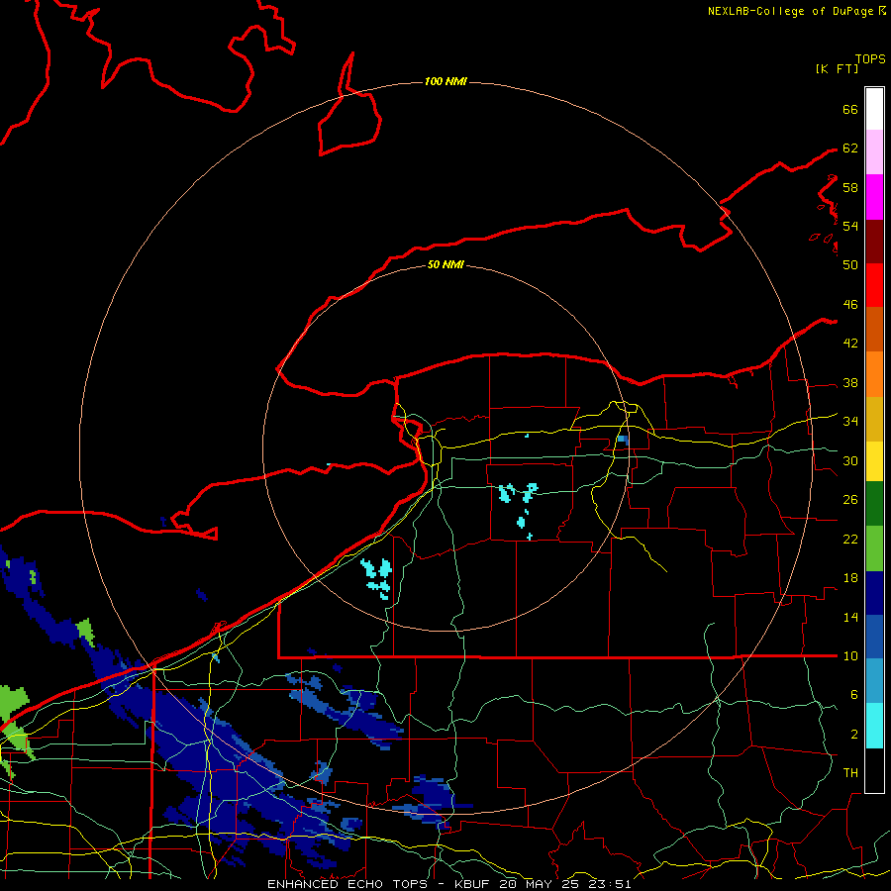Click the 42 legend label
Viewport: 891px width, 891px height.
click(x=850, y=344)
